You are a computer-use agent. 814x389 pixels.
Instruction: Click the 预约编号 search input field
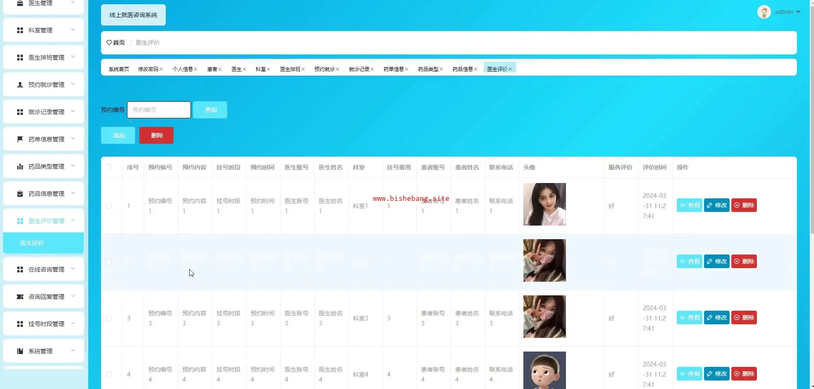(159, 110)
